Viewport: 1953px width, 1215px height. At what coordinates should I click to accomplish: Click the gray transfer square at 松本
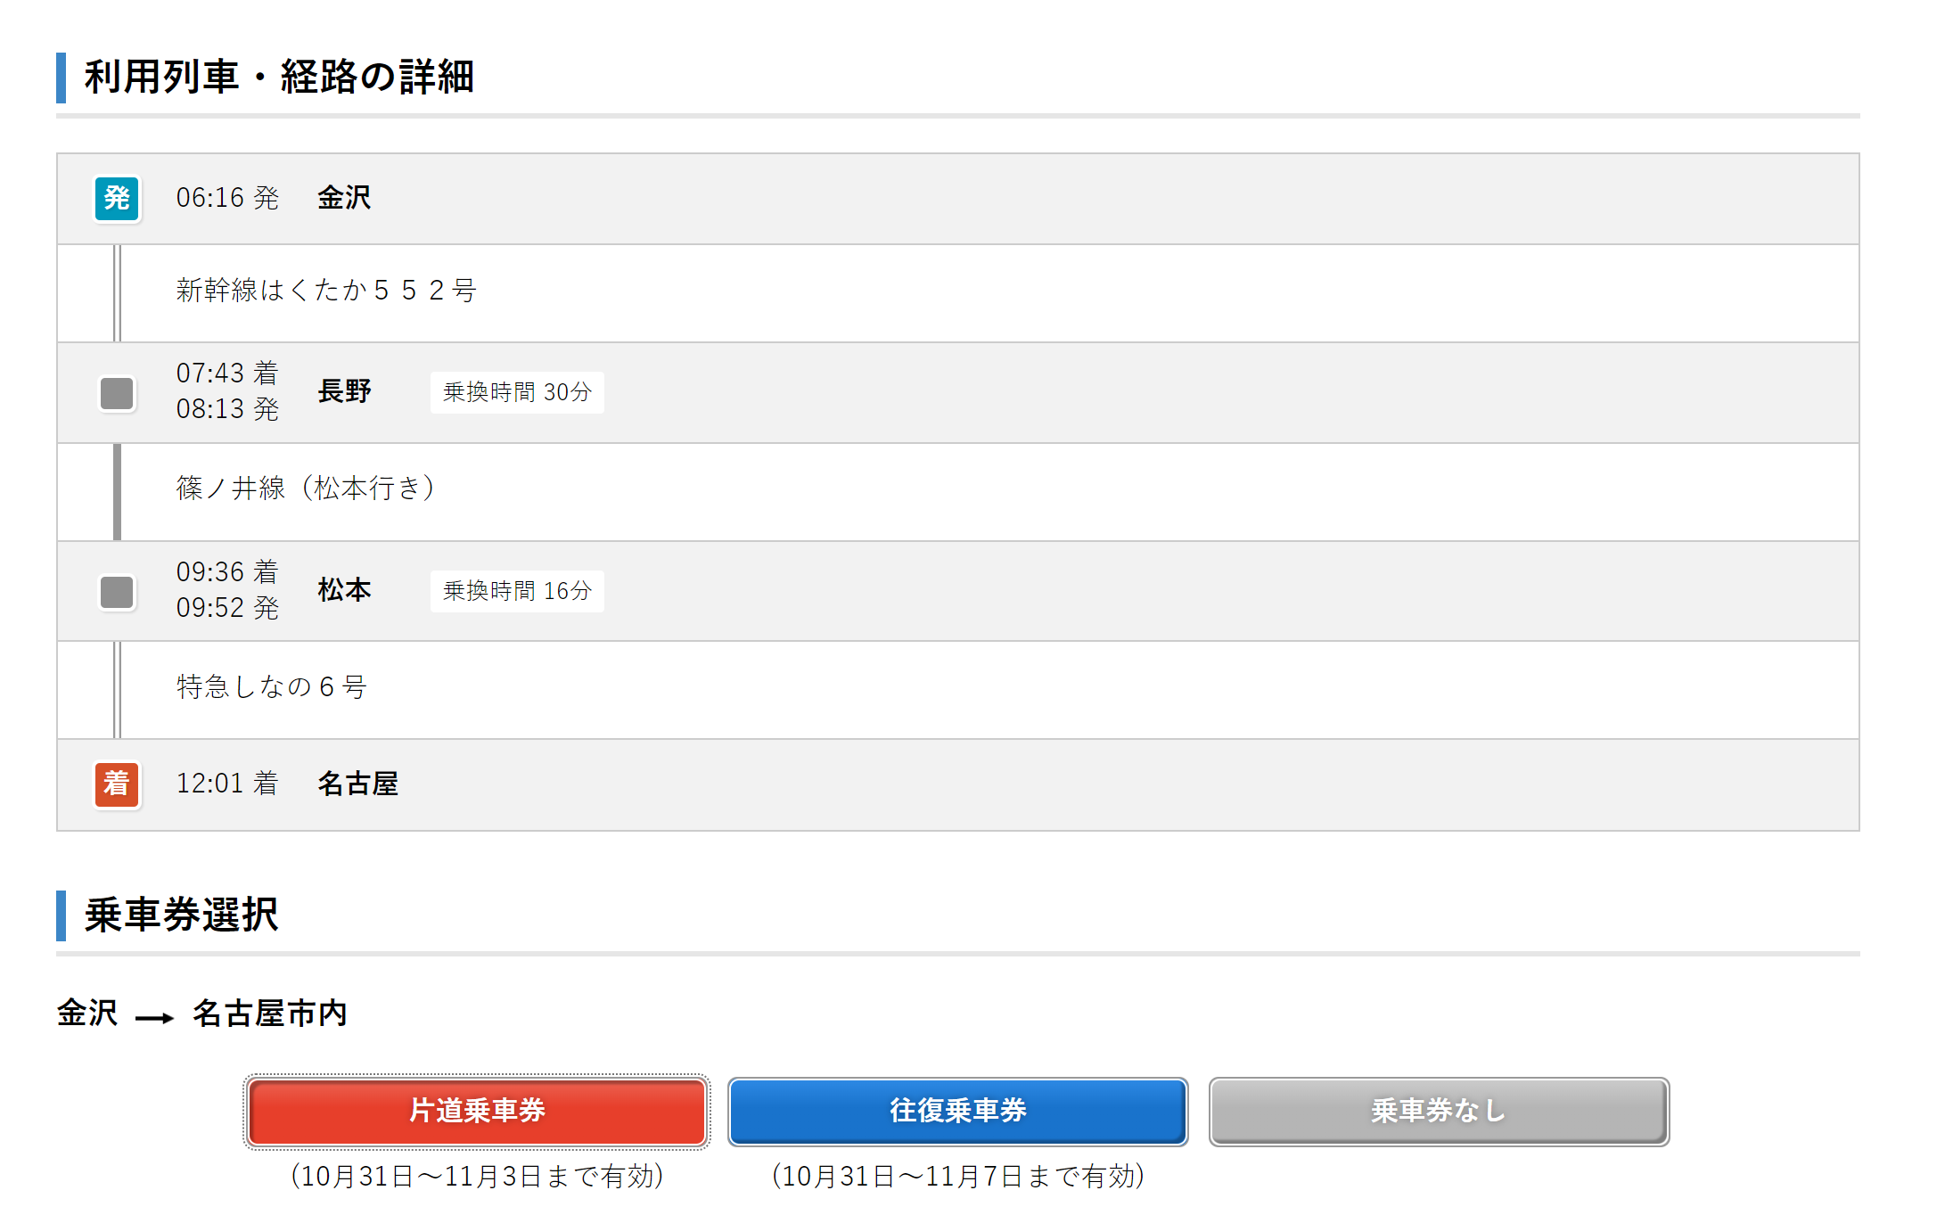(117, 592)
